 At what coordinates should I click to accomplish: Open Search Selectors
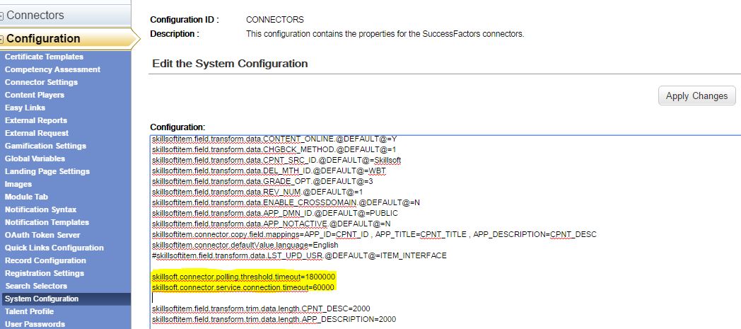(36, 287)
